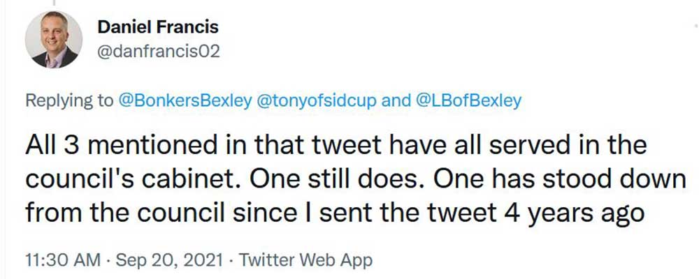This screenshot has width=699, height=279.
Task: Click the word "and" between the mentions
Action: point(397,100)
